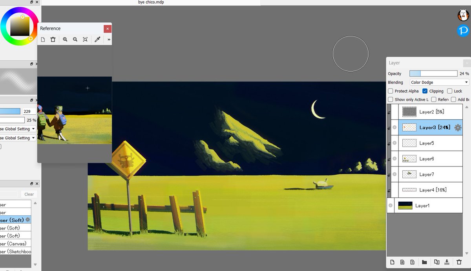The height and width of the screenshot is (271, 471).
Task: Duplicate the selected layer
Action: coord(437,262)
